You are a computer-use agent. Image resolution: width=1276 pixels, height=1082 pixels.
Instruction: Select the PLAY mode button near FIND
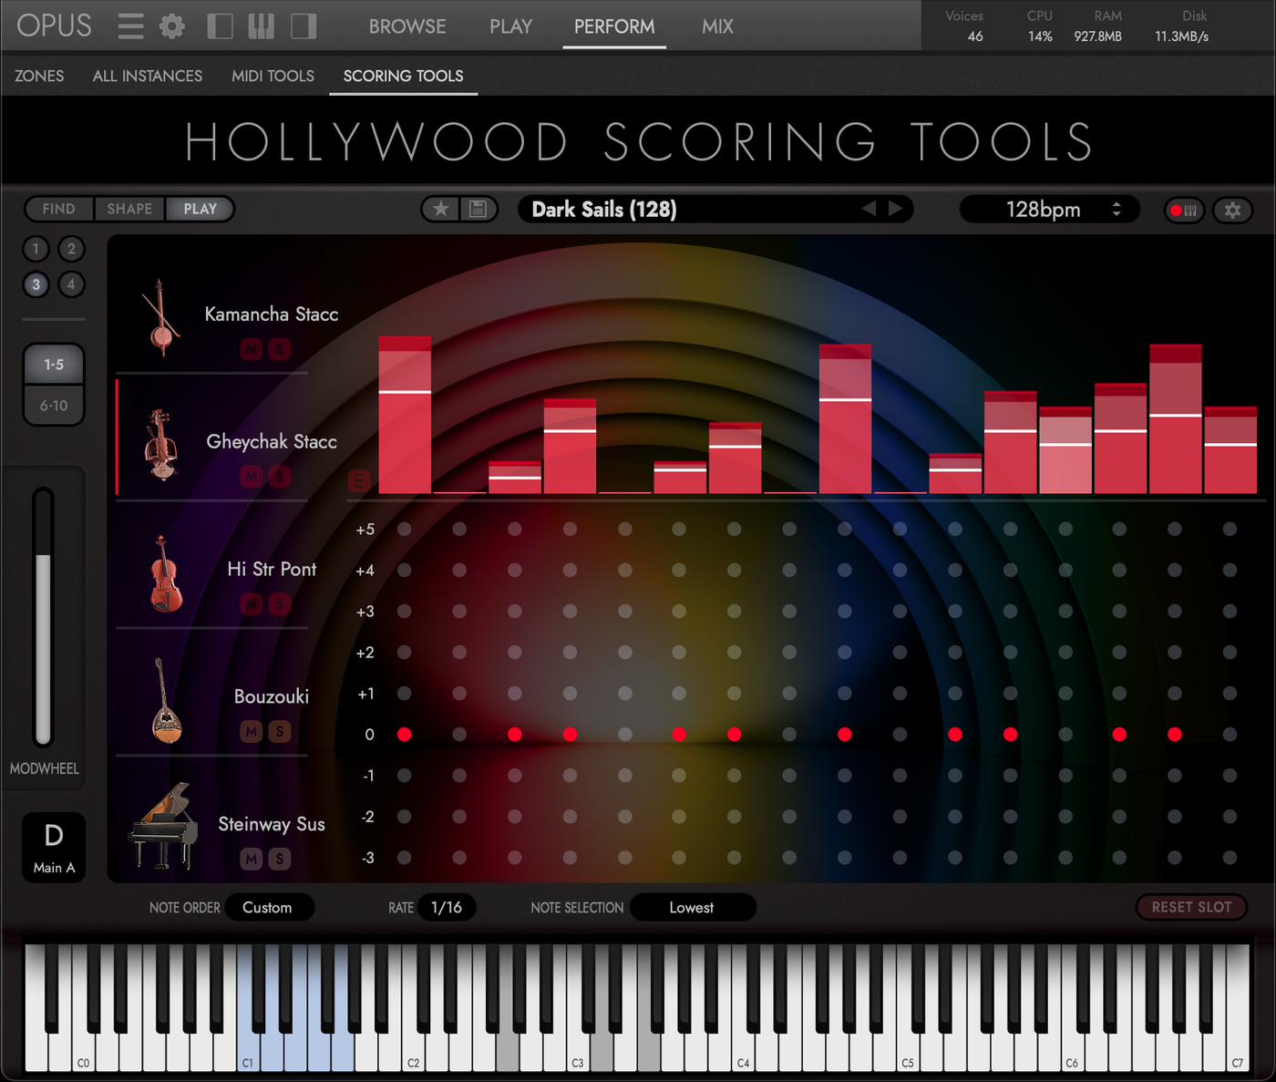[x=200, y=209]
